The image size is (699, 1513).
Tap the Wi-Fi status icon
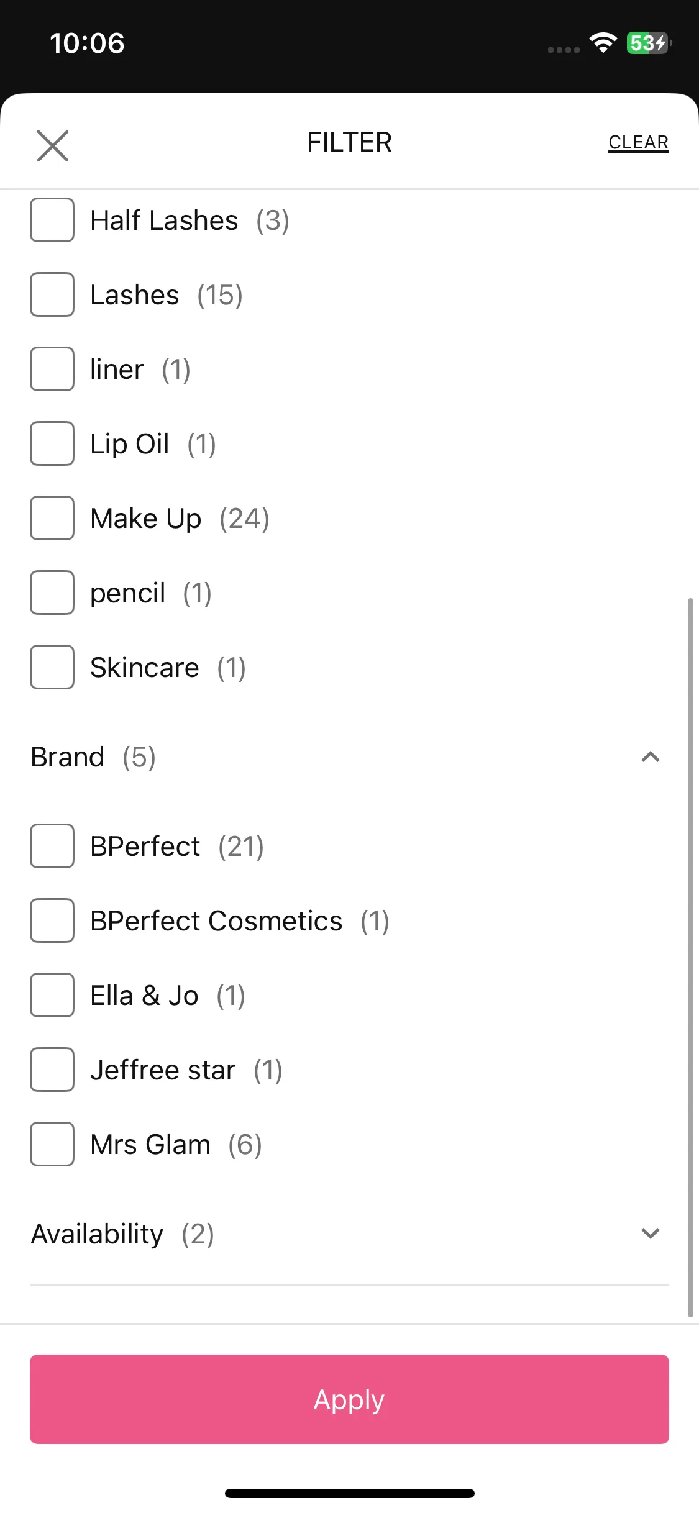[603, 43]
